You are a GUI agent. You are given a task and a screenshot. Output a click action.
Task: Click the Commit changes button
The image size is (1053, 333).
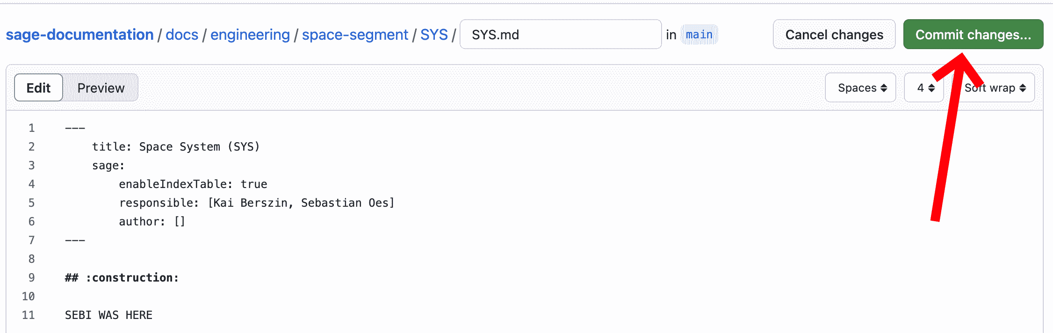[x=973, y=34]
